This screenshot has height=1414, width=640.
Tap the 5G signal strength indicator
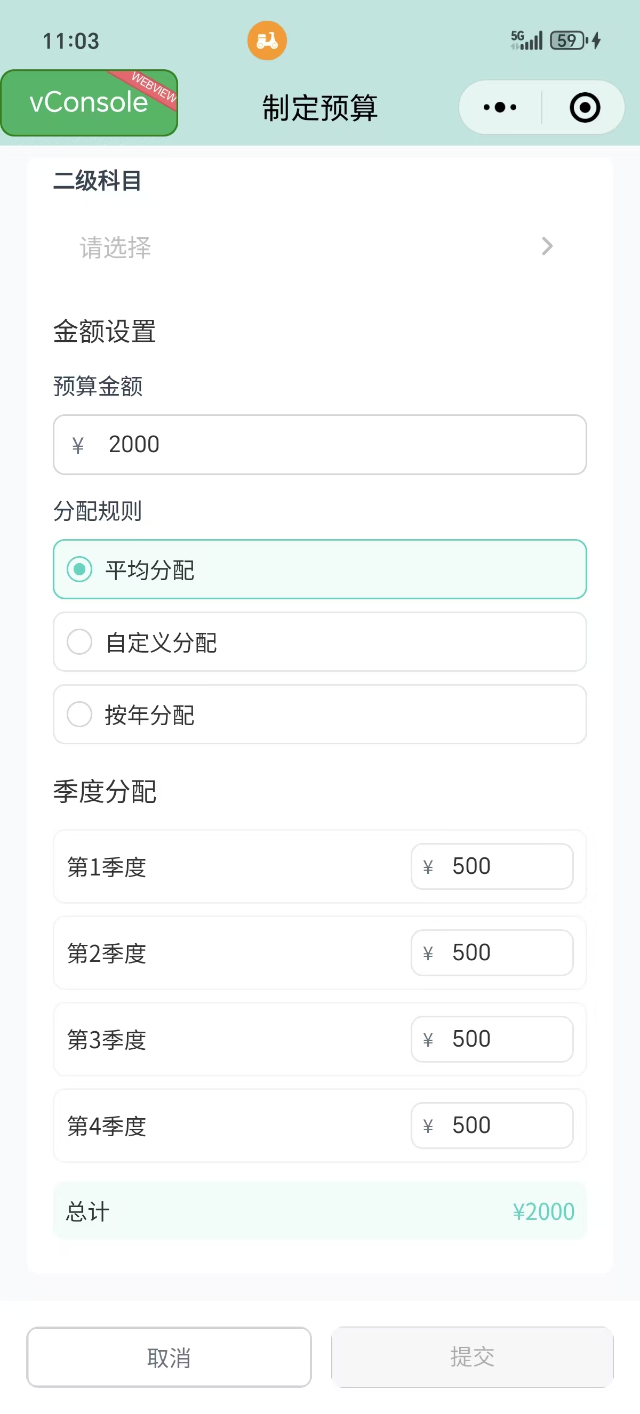pyautogui.click(x=526, y=41)
